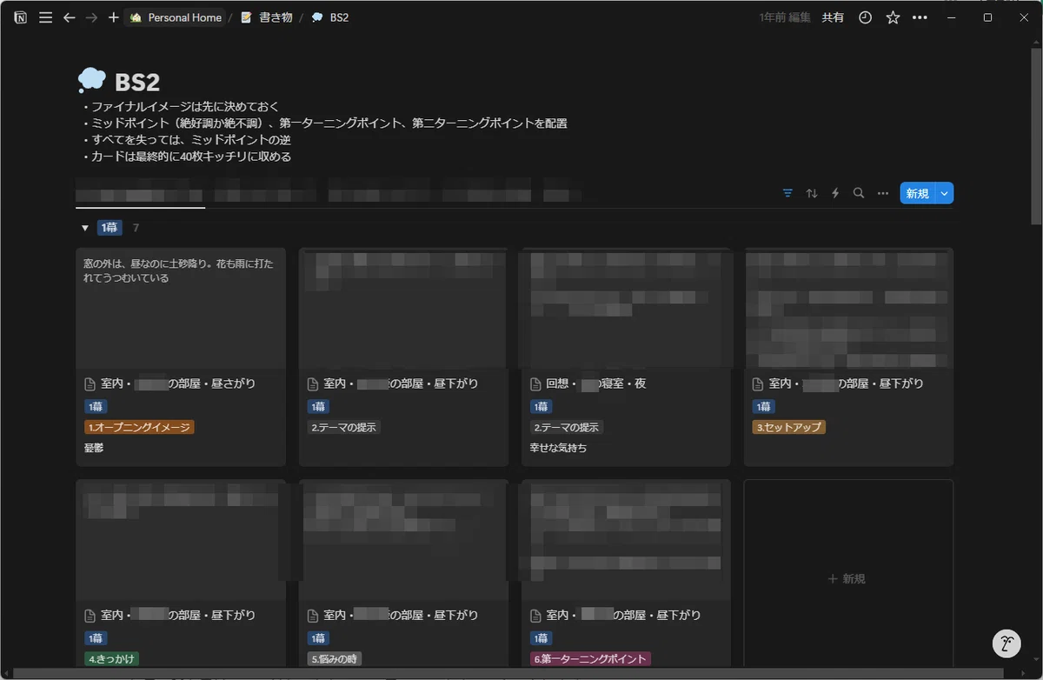Open the dropdown arrow next to 新規
The height and width of the screenshot is (680, 1043).
coord(945,193)
